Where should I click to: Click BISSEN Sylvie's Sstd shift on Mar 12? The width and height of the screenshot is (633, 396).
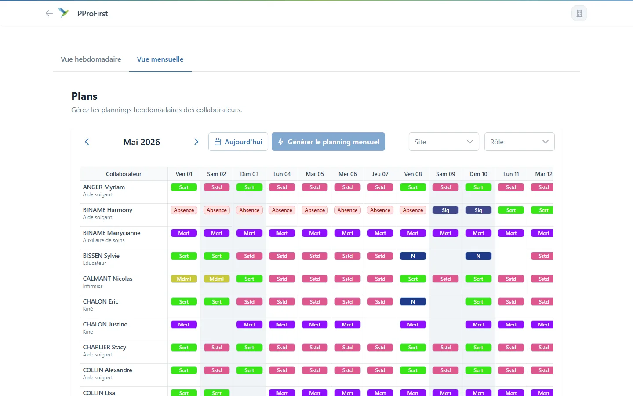tap(542, 256)
